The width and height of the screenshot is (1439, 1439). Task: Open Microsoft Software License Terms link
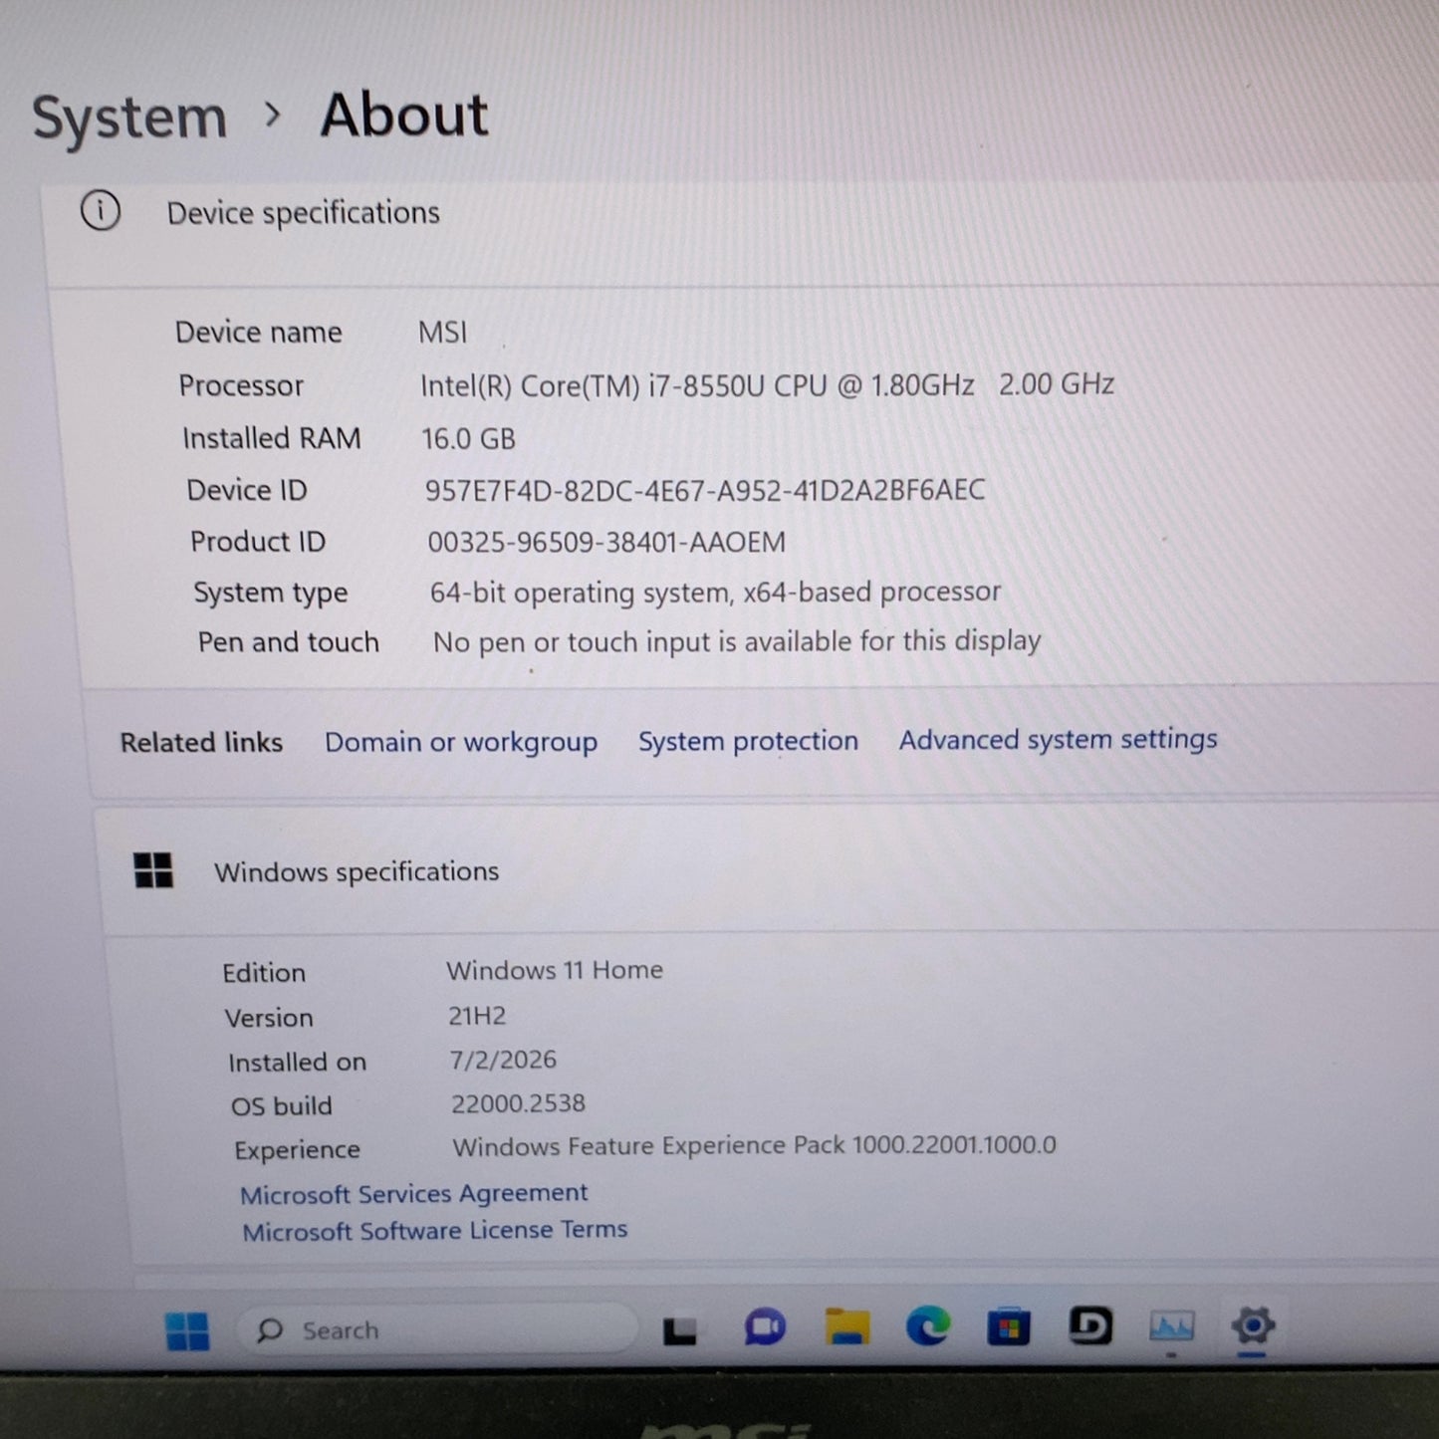tap(434, 1231)
